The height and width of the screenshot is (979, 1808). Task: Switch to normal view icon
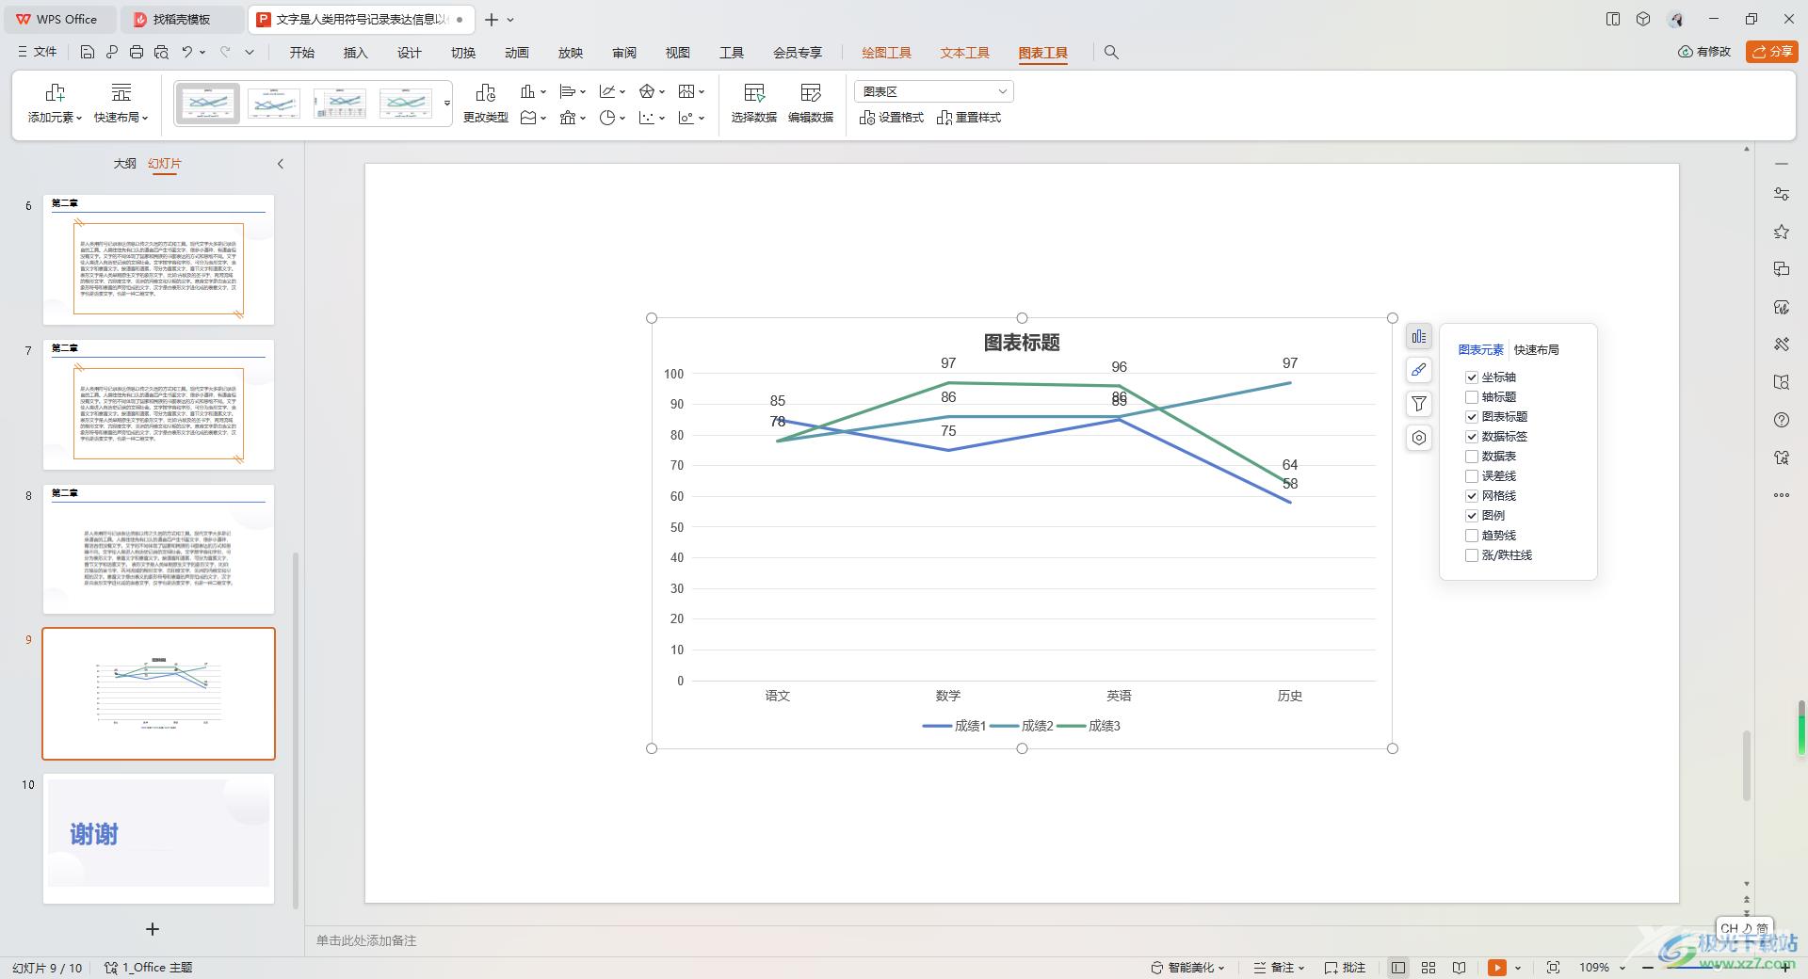[x=1398, y=967]
